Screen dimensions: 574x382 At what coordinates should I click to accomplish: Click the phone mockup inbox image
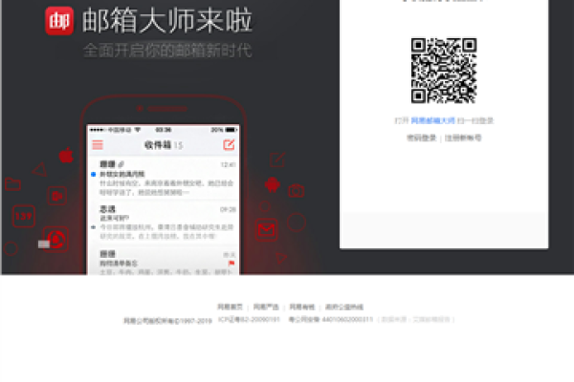point(163,200)
